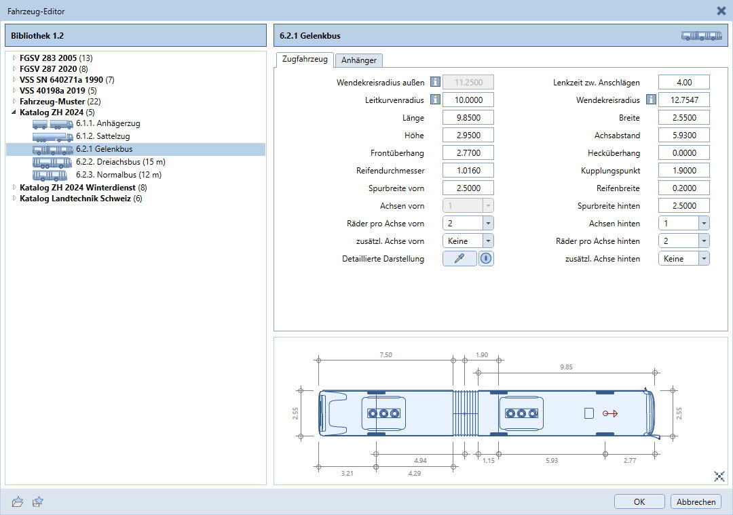Viewport: 733px width, 515px height.
Task: Click the favorites folder icon with star
Action: [39, 502]
